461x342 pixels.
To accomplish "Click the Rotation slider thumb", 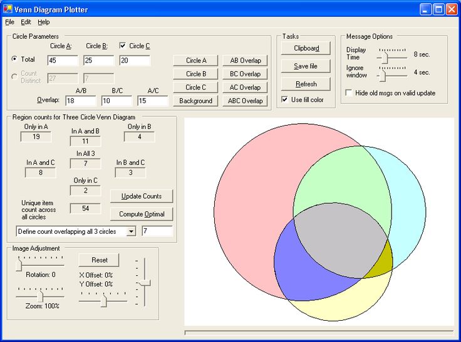I will point(19,265).
